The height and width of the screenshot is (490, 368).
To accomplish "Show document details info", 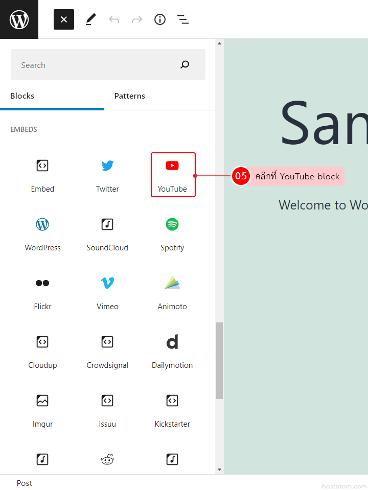I will (160, 19).
